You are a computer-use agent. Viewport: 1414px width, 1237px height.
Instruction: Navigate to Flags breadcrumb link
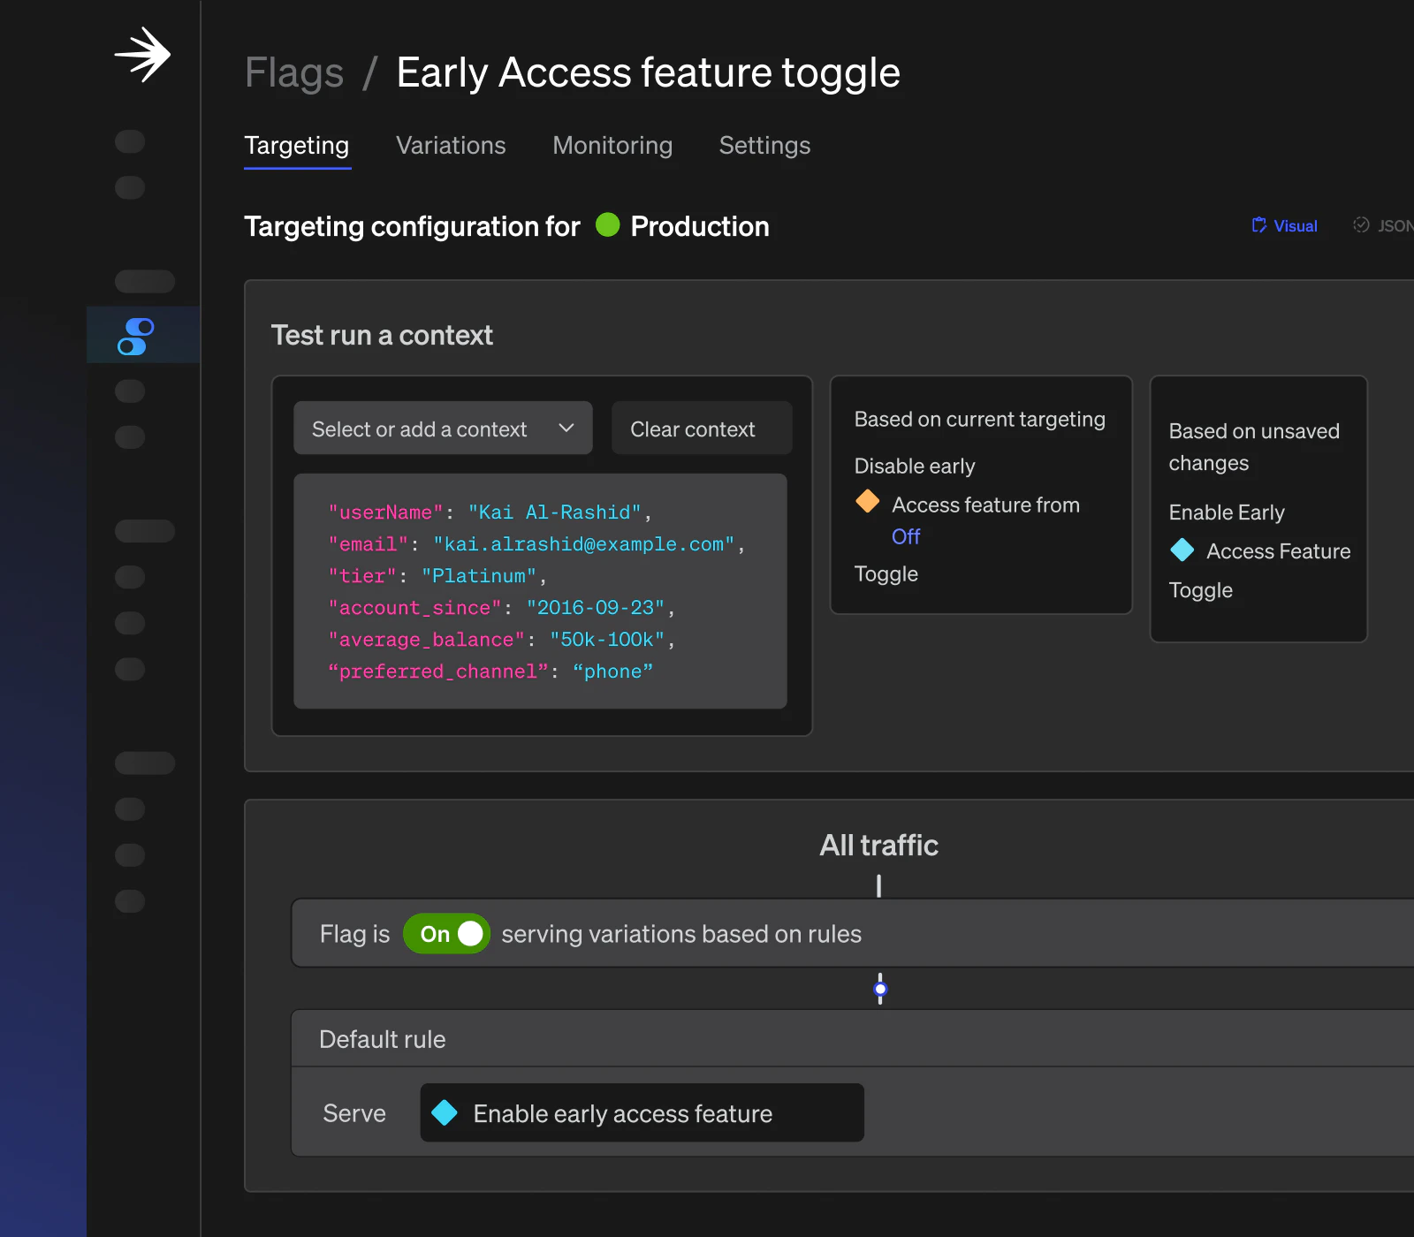(x=293, y=72)
